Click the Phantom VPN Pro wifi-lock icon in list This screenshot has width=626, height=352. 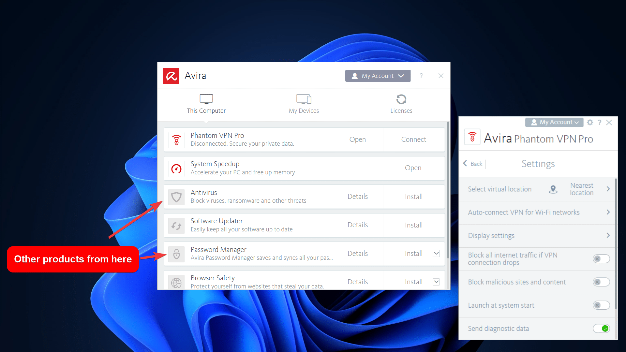(x=176, y=140)
